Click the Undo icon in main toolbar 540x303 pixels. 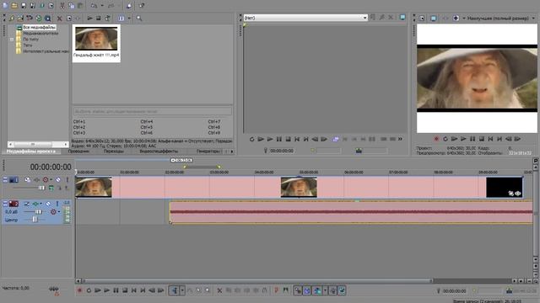(x=94, y=6)
